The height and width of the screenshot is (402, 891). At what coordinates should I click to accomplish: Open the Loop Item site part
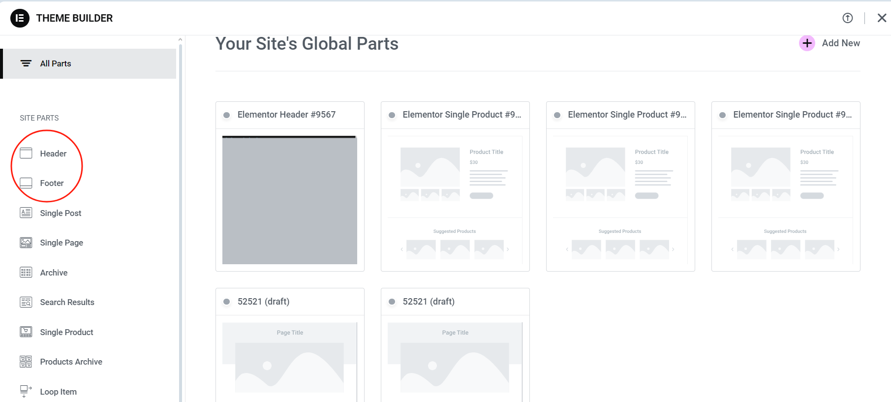tap(58, 392)
